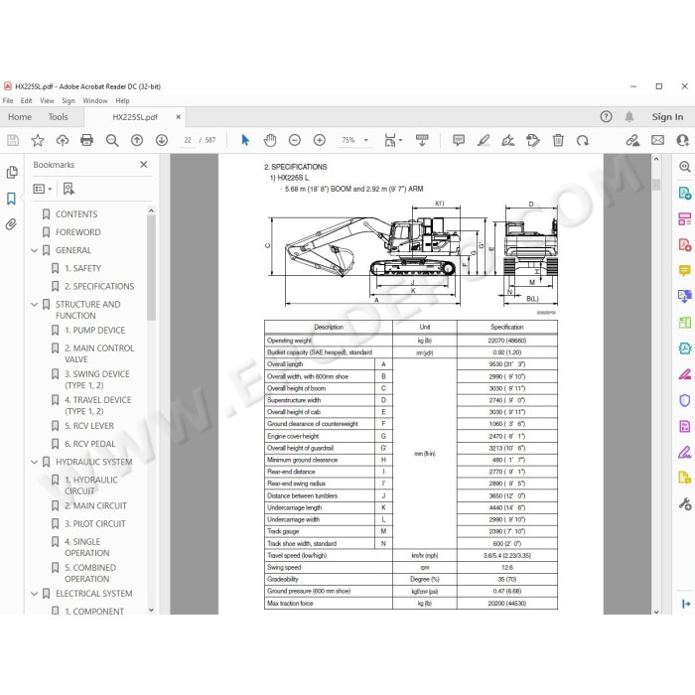
Task: Collapse the GENERAL bookmark group
Action: pos(34,250)
